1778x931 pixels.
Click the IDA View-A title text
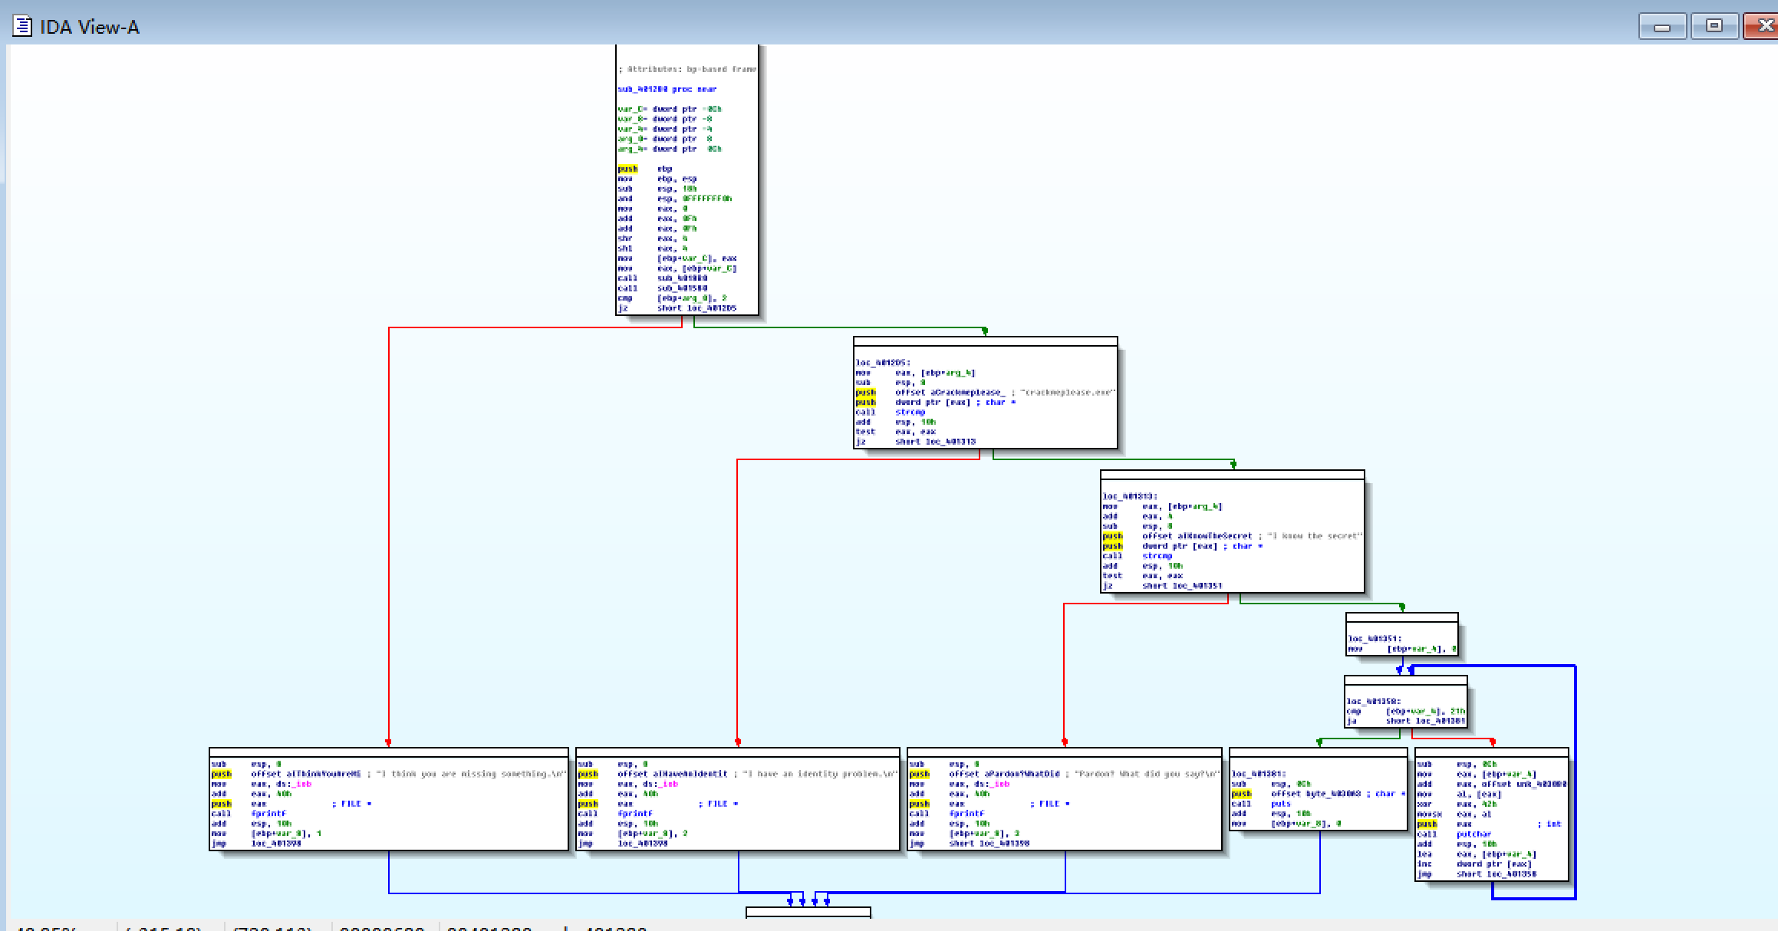point(90,28)
